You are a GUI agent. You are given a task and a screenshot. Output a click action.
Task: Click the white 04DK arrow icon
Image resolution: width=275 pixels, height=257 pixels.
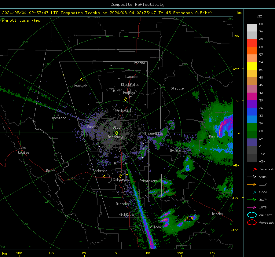pyautogui.click(x=252, y=177)
